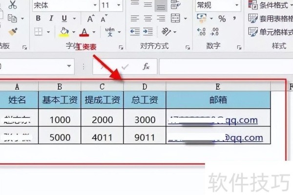Open the first row qq.com email link

tap(213, 120)
